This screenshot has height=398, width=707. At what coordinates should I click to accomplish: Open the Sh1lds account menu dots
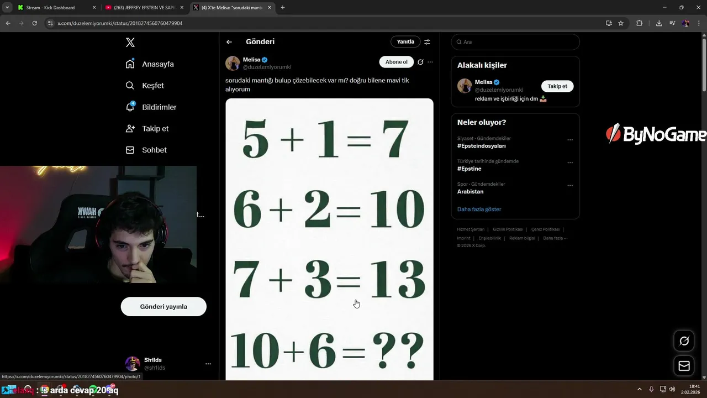pyautogui.click(x=208, y=364)
